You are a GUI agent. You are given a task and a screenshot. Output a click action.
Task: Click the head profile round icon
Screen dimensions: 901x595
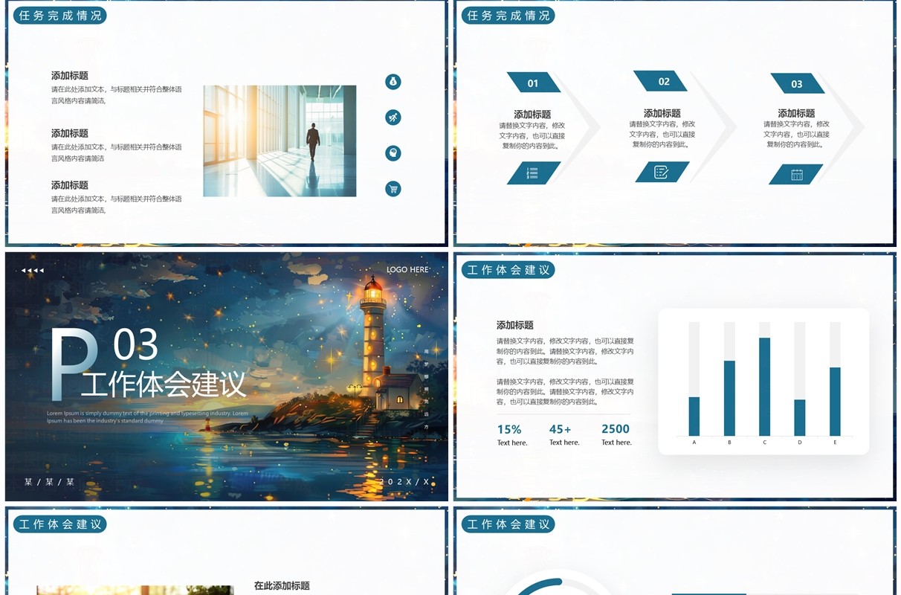point(393,153)
